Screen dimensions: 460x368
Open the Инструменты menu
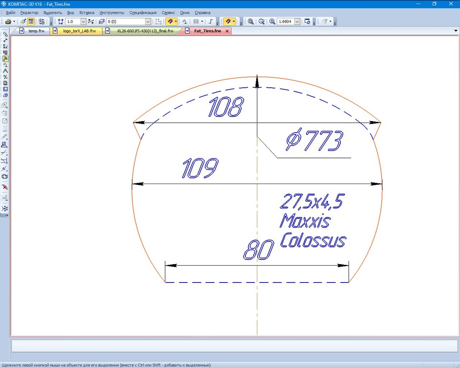tap(112, 13)
